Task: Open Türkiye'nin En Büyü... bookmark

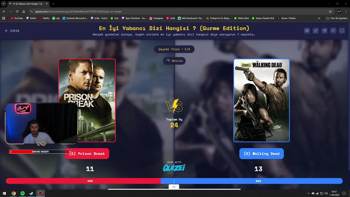Action: 218,18
